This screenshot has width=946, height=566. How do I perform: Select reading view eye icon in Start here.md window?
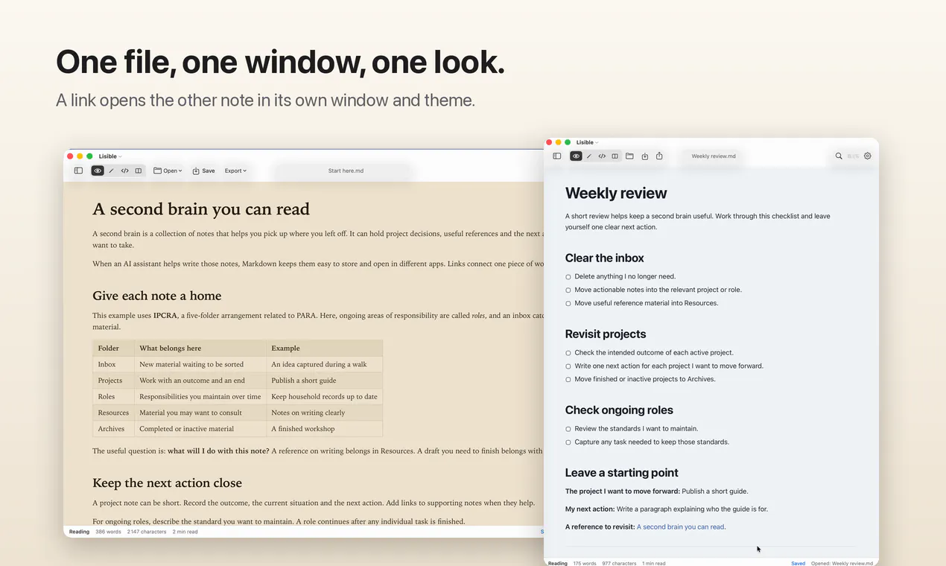98,171
